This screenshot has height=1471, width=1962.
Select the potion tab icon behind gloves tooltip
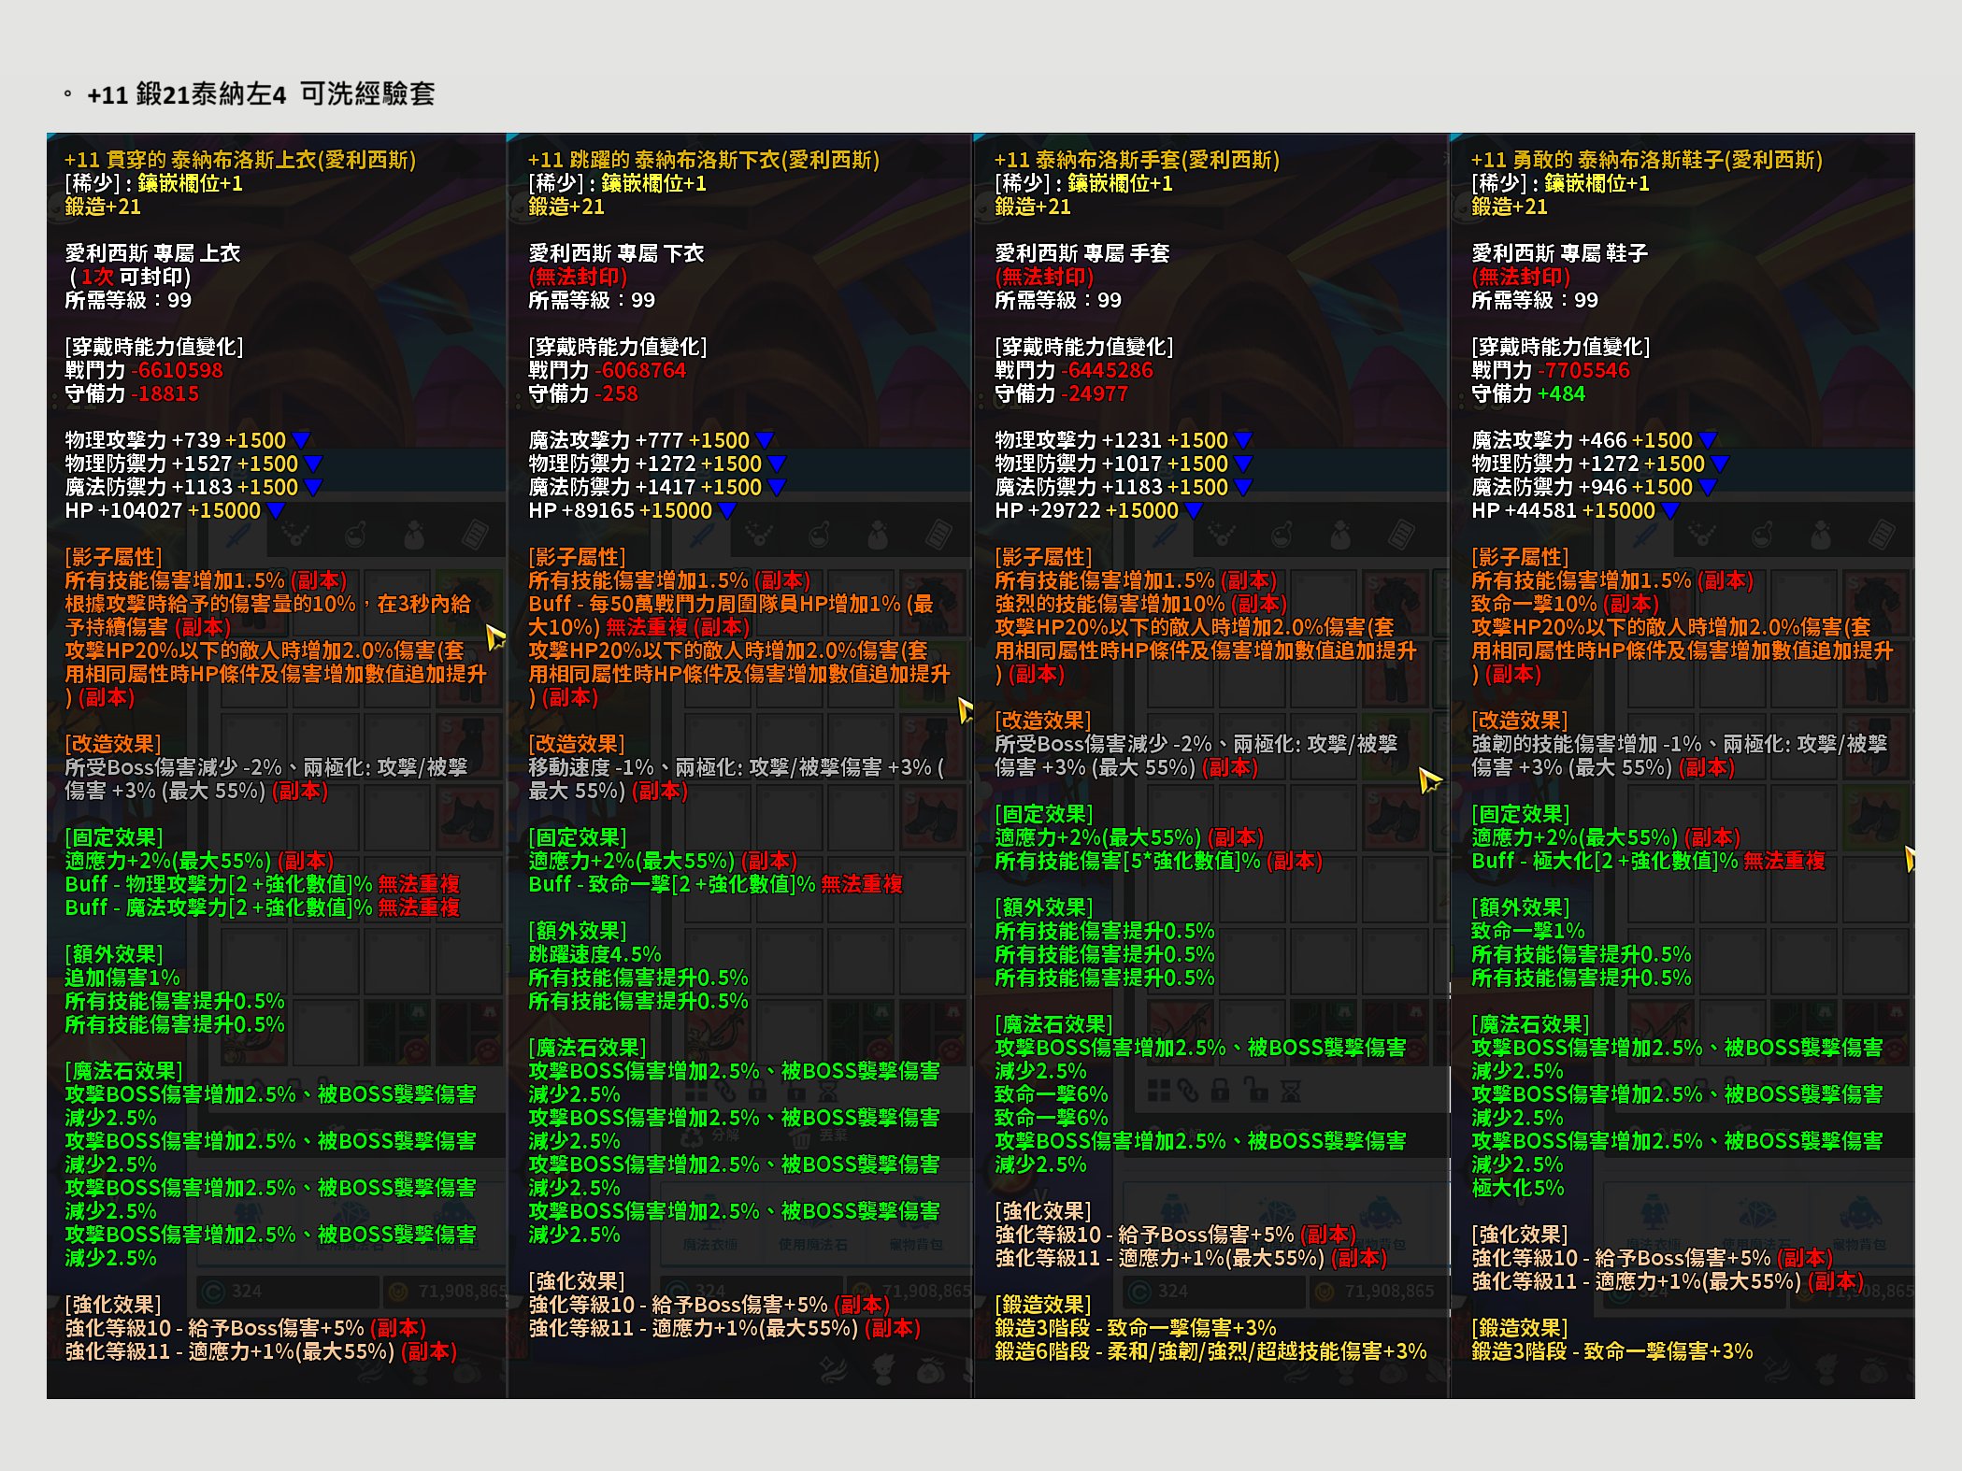(1282, 536)
